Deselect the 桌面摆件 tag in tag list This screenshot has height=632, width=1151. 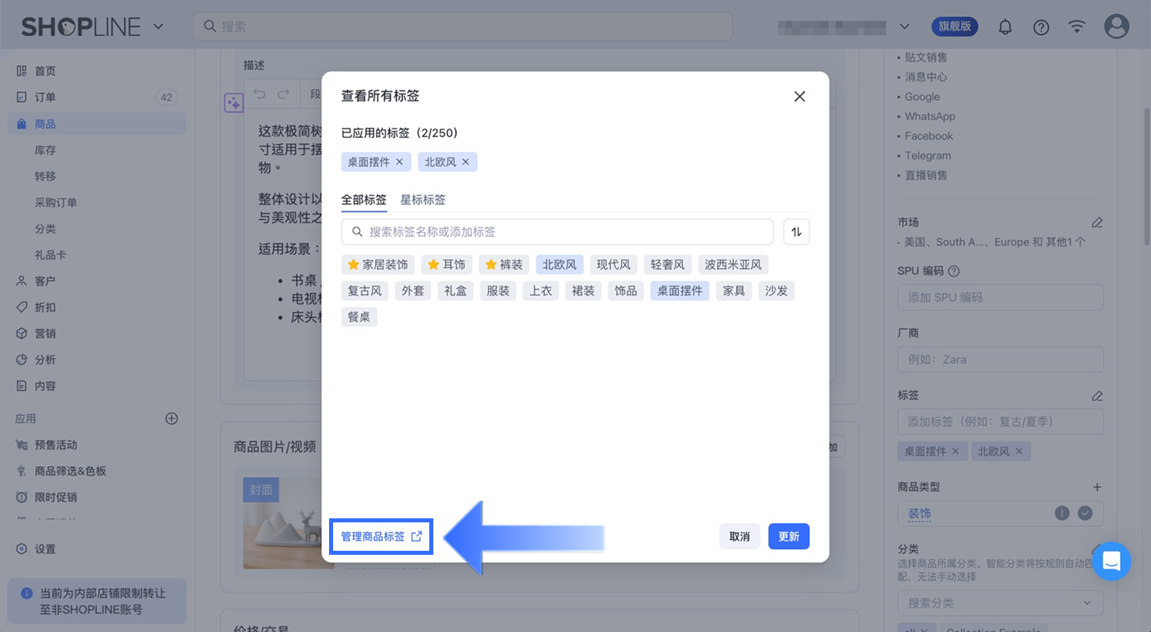(x=680, y=291)
